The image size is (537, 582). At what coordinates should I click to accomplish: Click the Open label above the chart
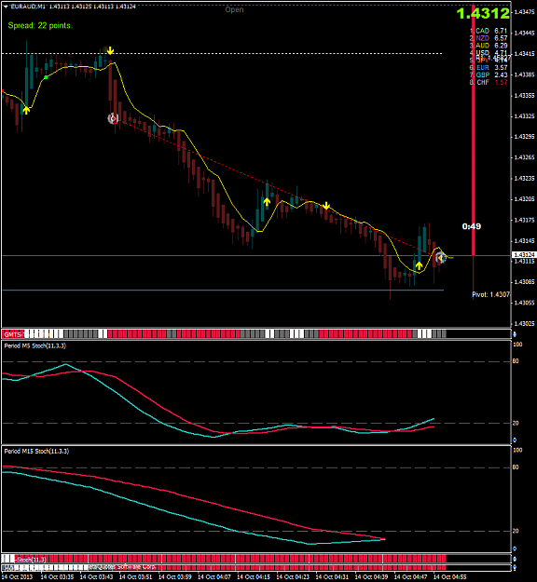[x=234, y=9]
